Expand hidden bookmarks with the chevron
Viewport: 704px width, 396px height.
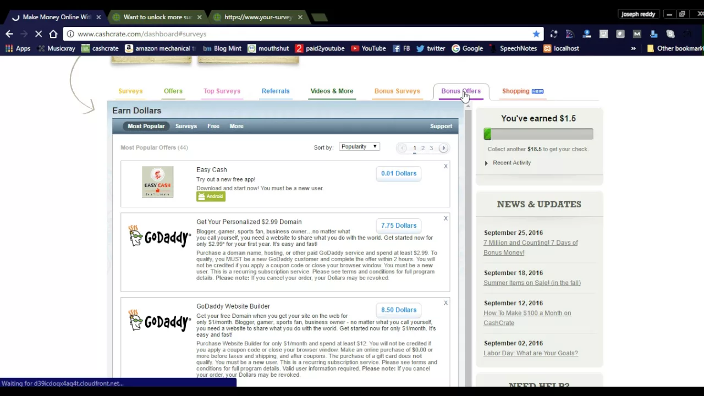click(633, 48)
